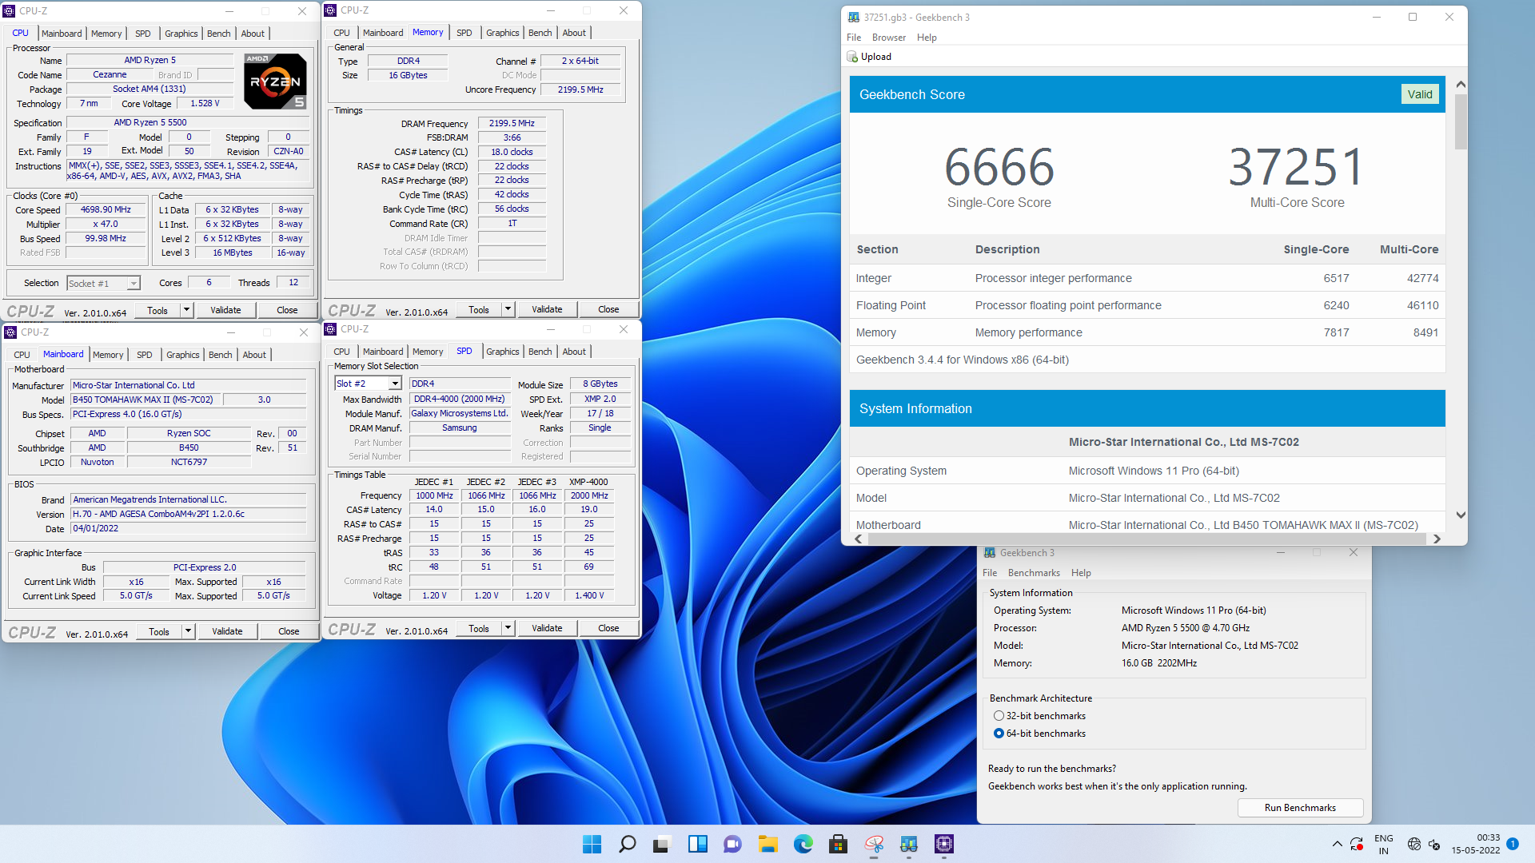Open the Socket #1 selection dropdown
The image size is (1535, 863).
point(134,283)
